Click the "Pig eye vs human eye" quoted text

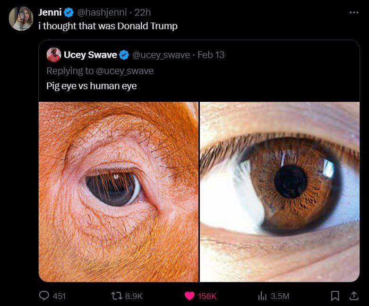pyautogui.click(x=91, y=86)
